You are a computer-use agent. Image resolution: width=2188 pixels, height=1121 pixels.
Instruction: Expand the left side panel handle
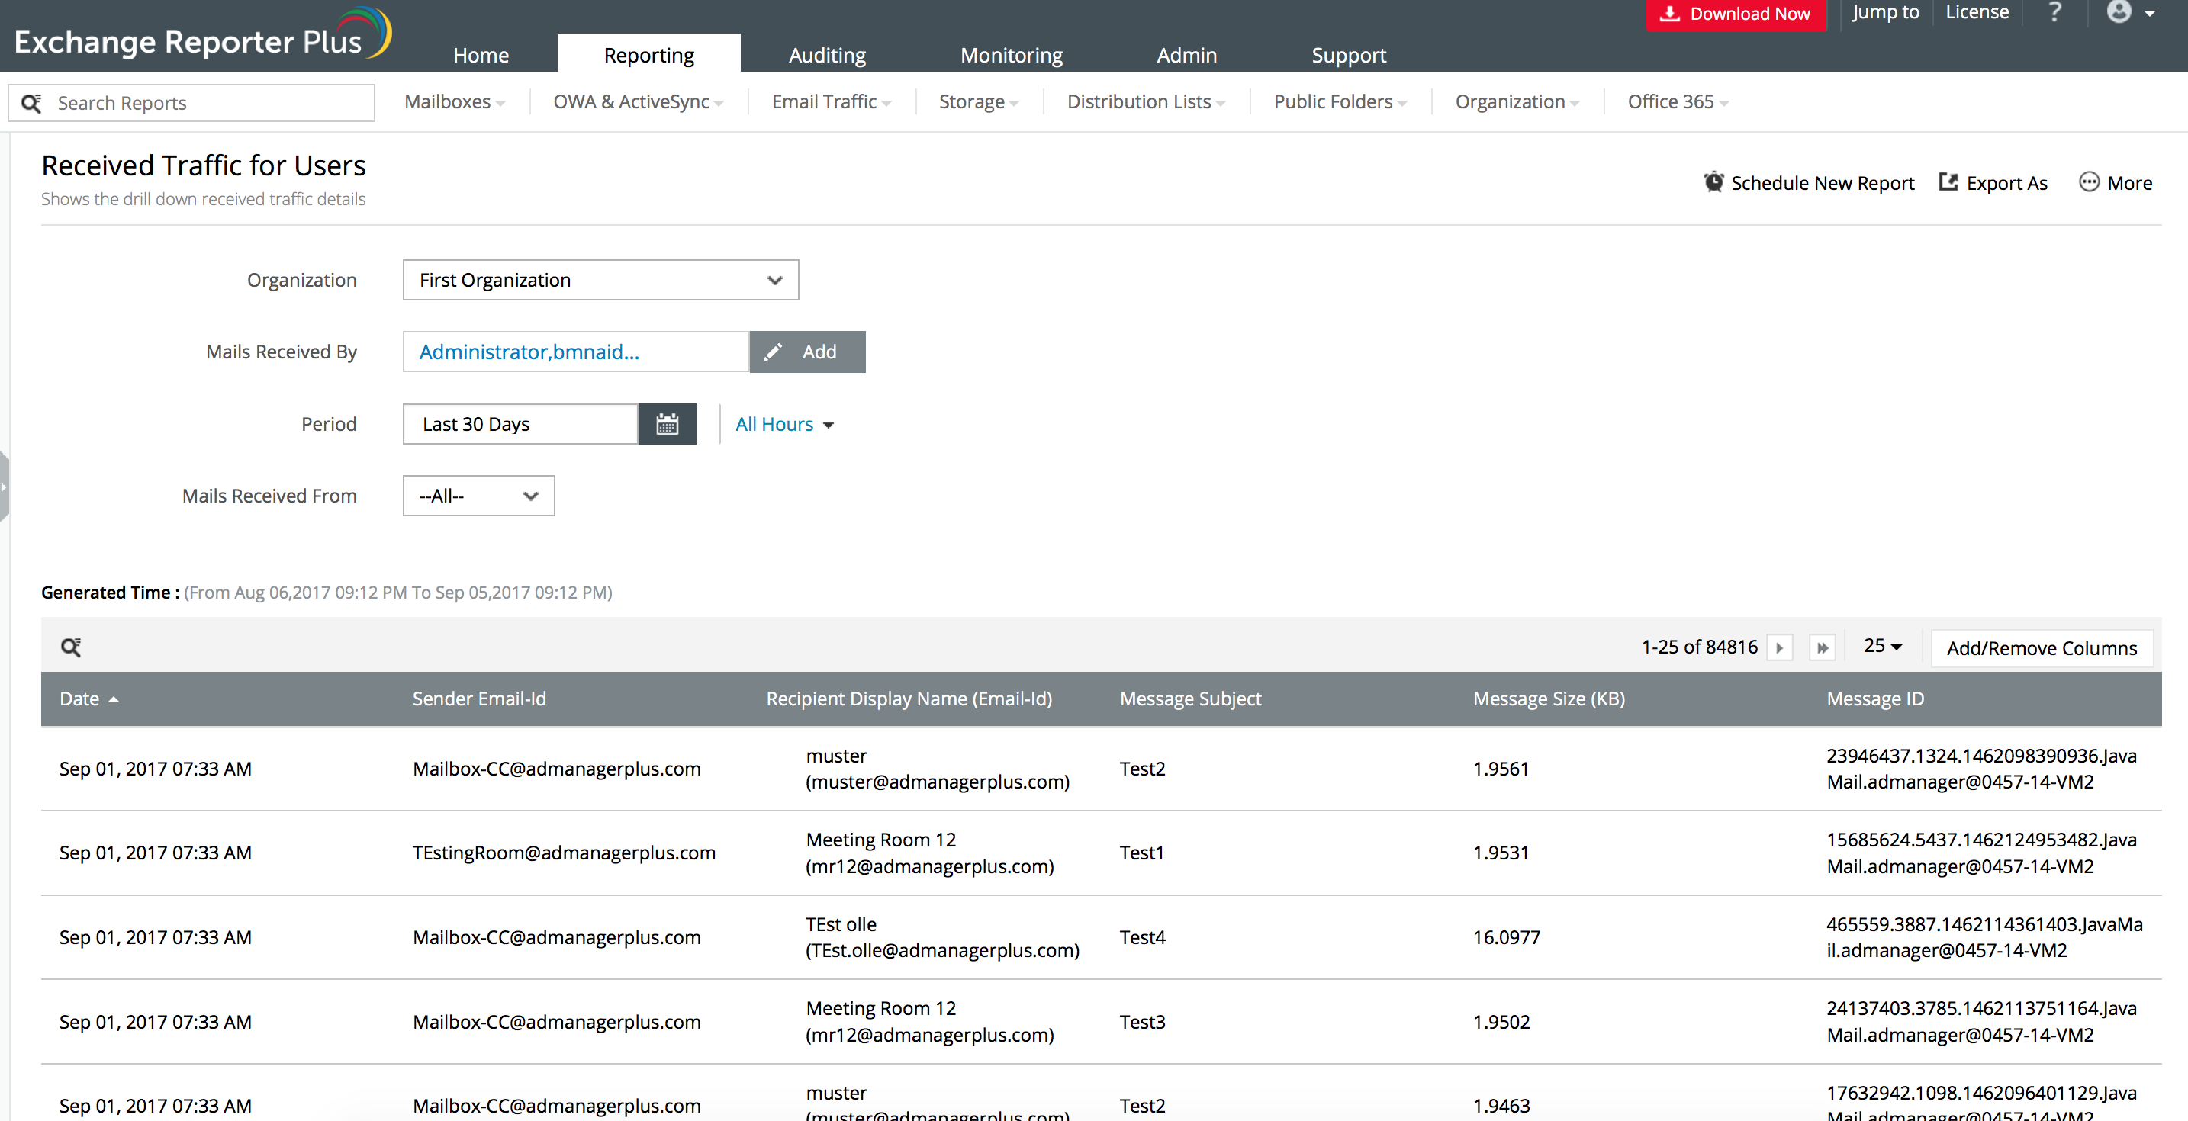point(5,487)
